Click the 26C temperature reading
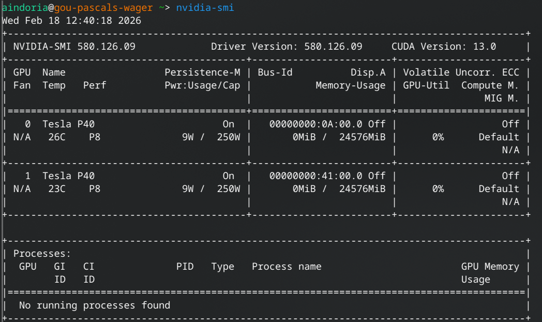Screen dimensions: 542x322 coord(57,137)
